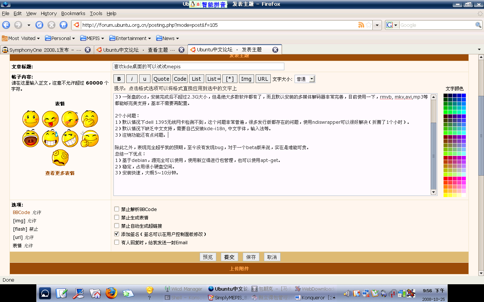This screenshot has width=484, height=302.
Task: Open the Edit menu
Action: click(18, 13)
